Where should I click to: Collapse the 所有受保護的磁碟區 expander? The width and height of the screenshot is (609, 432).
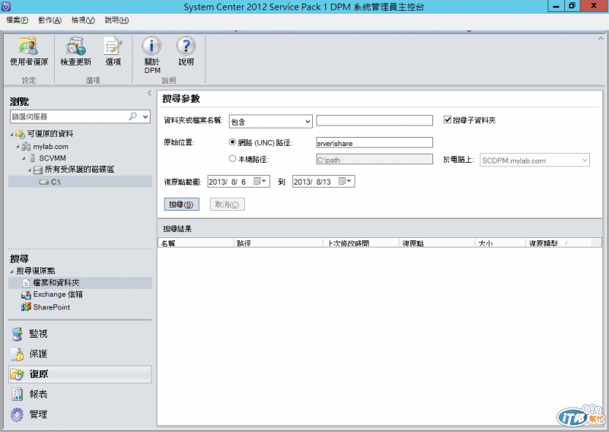click(30, 170)
